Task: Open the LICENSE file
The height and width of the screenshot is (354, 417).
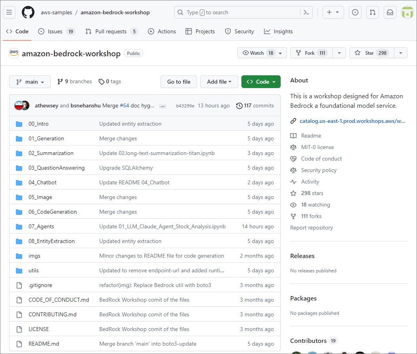Action: (38, 329)
